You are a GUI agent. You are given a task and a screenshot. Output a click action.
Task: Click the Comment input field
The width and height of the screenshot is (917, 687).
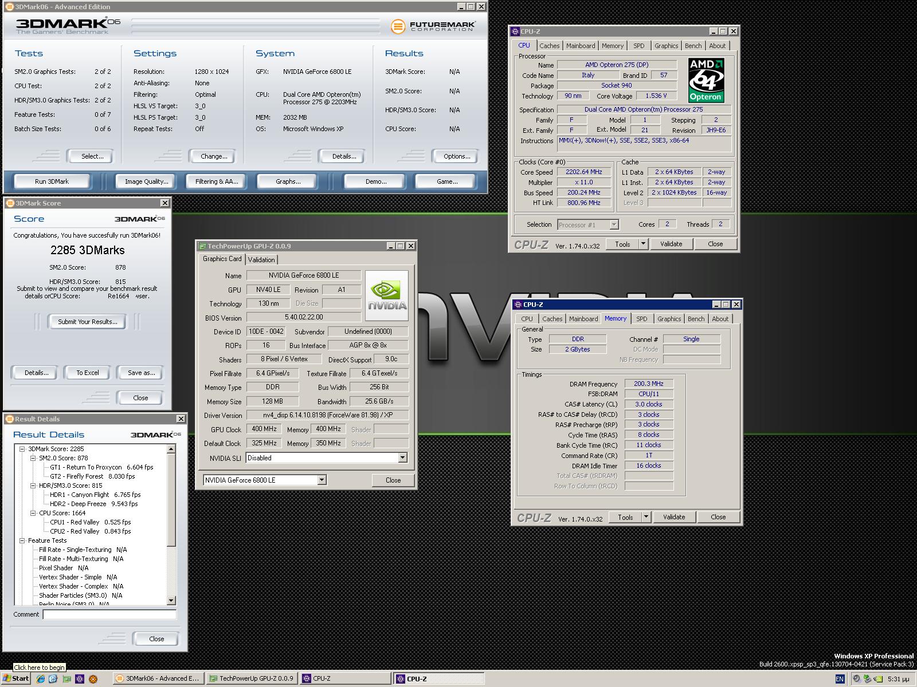click(109, 614)
